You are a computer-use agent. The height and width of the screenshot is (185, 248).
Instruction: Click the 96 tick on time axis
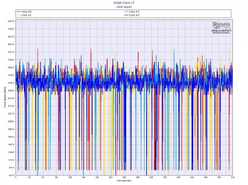tap(56, 177)
